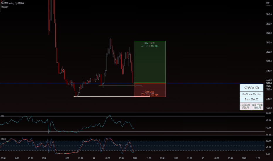Select the Stop Loss 3751.75 text label
273x161 pixels.
[150, 93]
